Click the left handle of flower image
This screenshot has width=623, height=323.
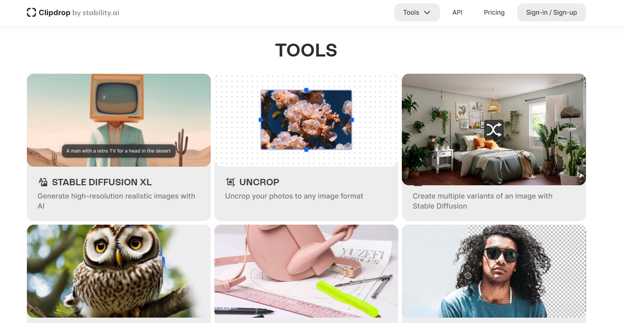(261, 120)
